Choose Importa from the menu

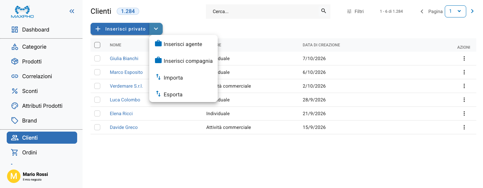pos(183,78)
